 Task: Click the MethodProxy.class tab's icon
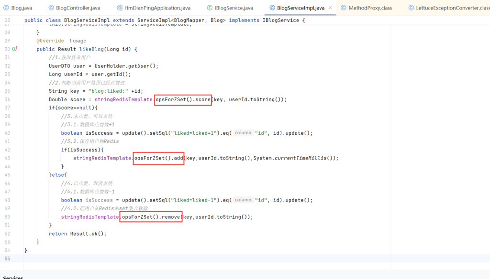(x=344, y=8)
